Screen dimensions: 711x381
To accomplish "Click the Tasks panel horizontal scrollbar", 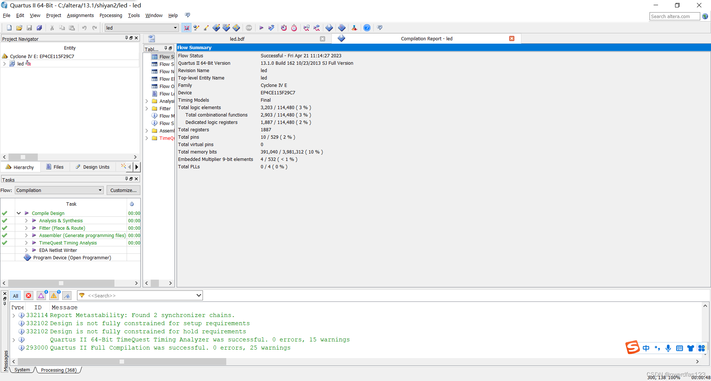I will pos(61,283).
